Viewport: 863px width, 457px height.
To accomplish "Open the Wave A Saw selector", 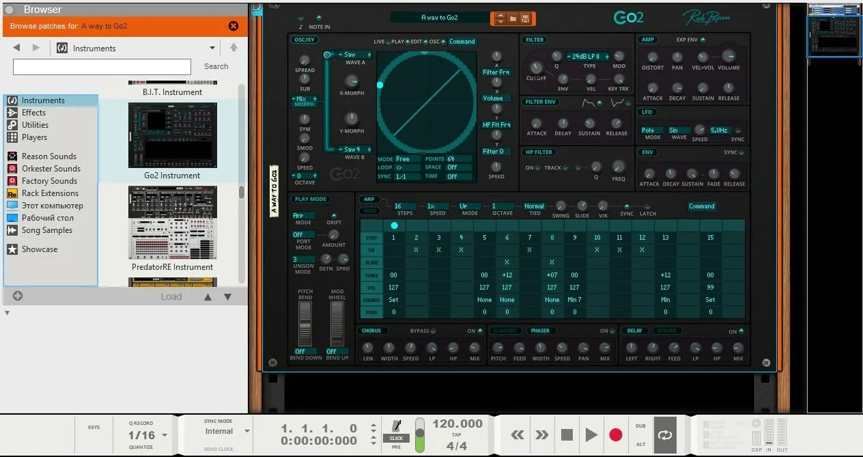I will (350, 55).
